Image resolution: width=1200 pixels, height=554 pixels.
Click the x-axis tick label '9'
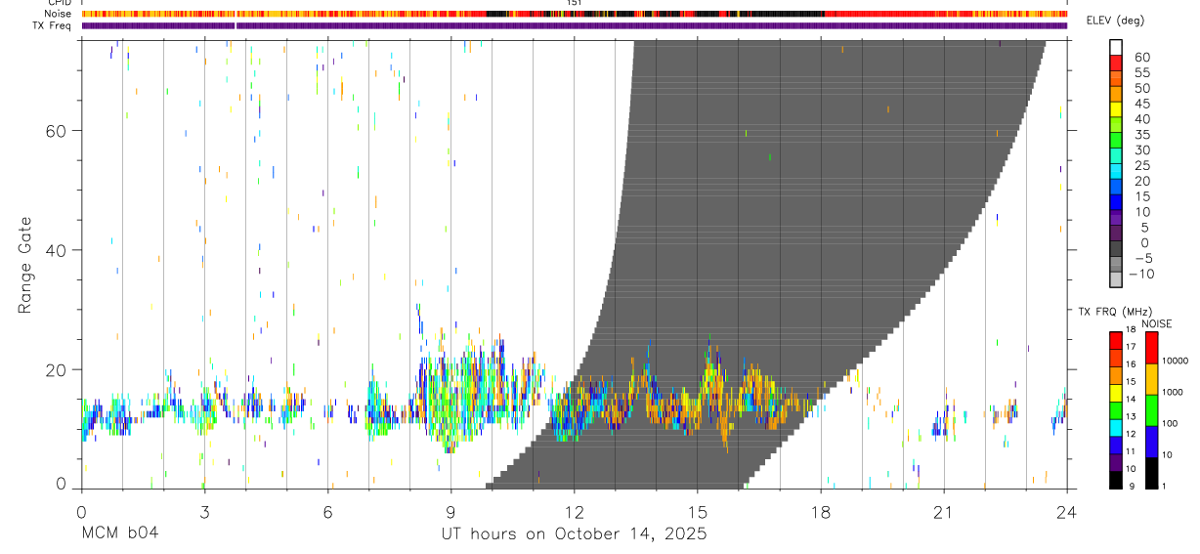pyautogui.click(x=450, y=512)
